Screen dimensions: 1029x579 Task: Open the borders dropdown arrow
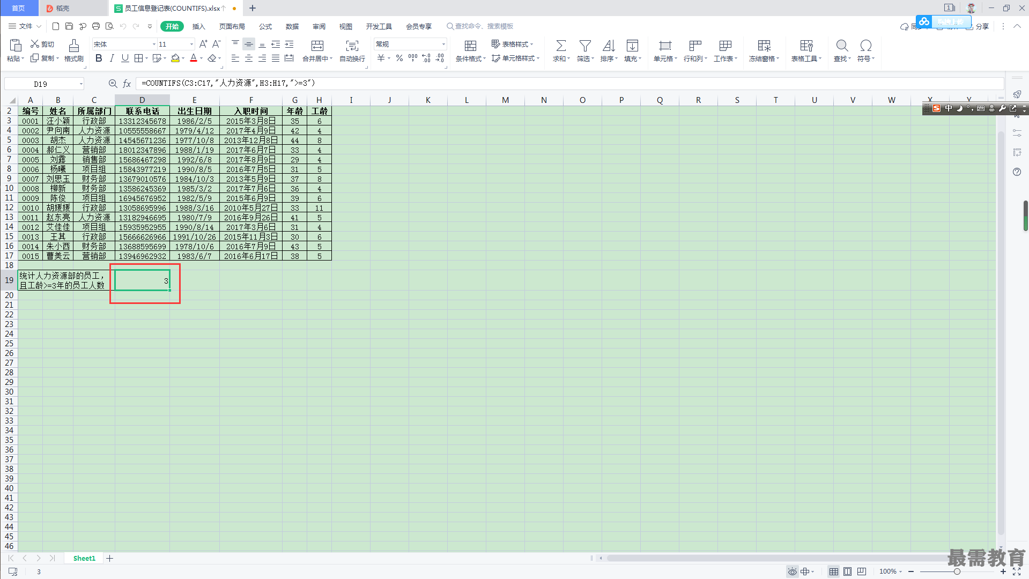[146, 58]
